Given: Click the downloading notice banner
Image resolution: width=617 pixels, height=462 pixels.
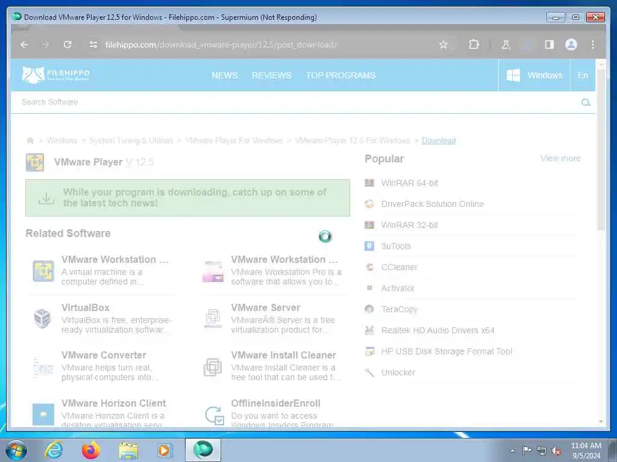Looking at the screenshot, I should (x=188, y=198).
